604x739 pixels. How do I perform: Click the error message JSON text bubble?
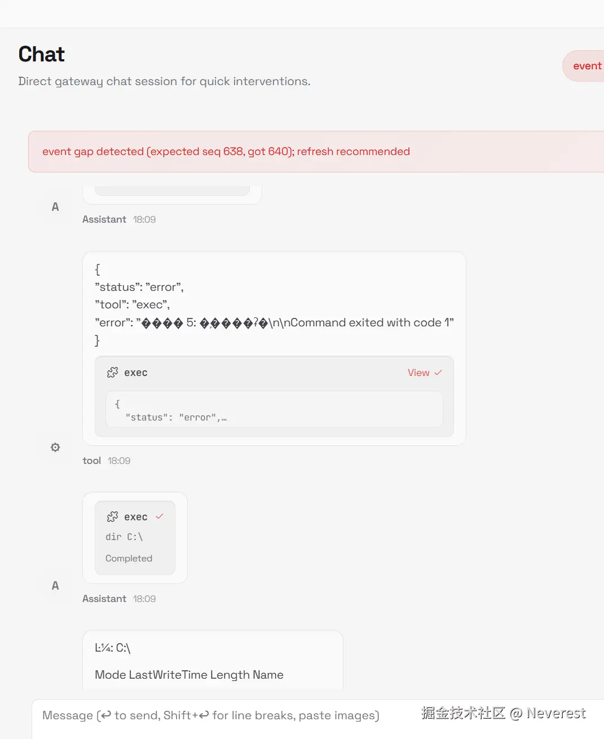click(274, 305)
